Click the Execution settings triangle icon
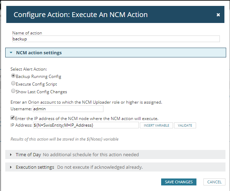The height and width of the screenshot is (191, 230). [x=11, y=167]
